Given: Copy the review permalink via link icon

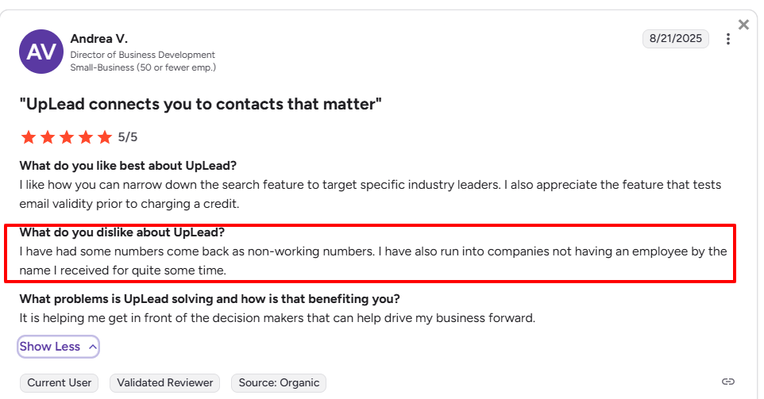Looking at the screenshot, I should pyautogui.click(x=727, y=382).
